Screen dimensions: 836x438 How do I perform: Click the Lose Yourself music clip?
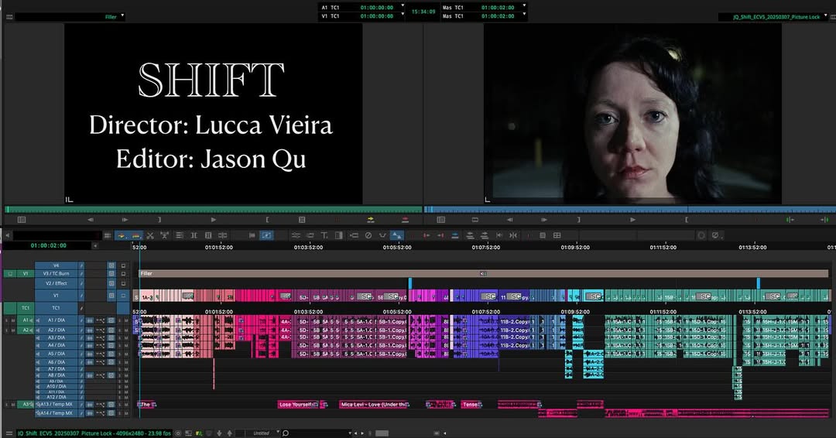[x=296, y=404]
